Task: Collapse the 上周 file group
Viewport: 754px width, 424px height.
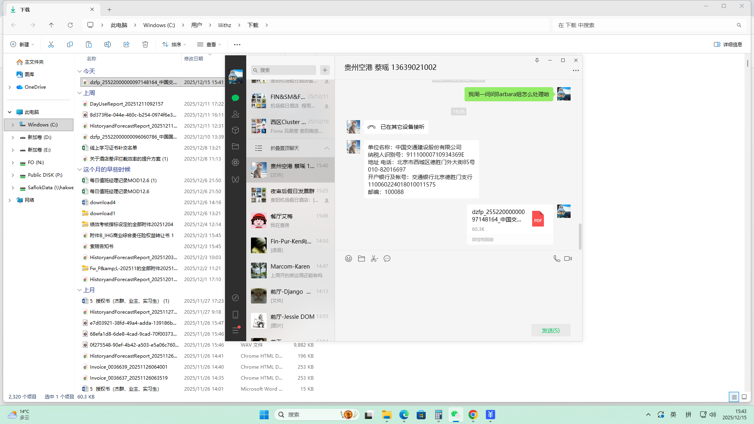Action: [x=79, y=93]
